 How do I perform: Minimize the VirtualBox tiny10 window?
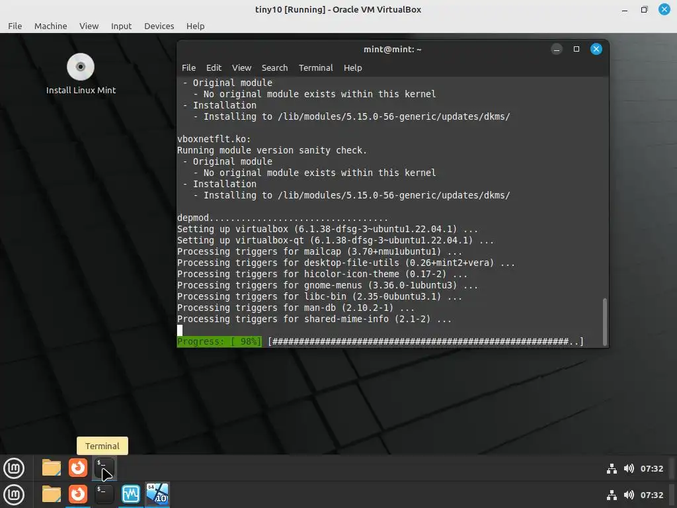pyautogui.click(x=625, y=9)
